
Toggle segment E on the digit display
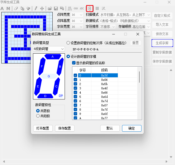[x=38, y=86]
